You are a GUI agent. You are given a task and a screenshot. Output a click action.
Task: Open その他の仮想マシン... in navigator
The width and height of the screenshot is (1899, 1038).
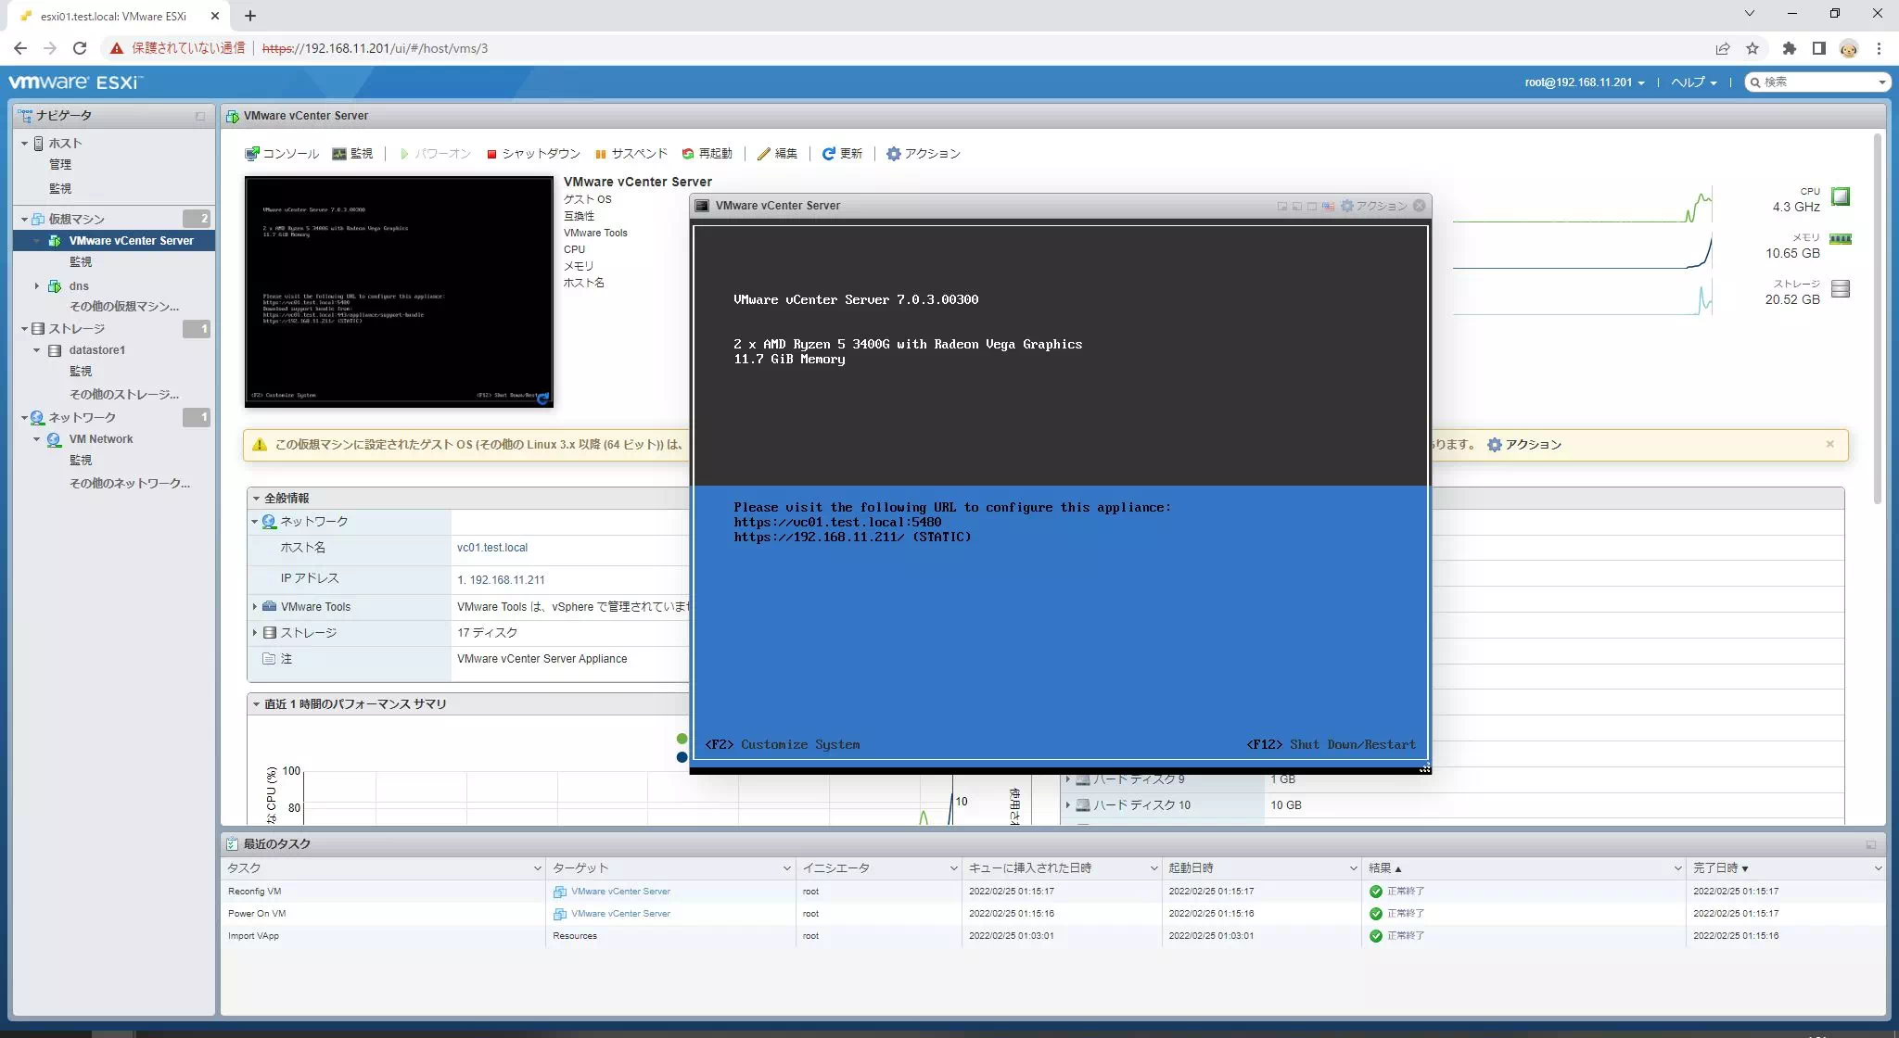click(124, 306)
